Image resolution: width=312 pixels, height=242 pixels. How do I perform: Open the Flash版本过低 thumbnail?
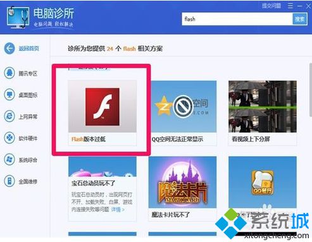pos(103,107)
